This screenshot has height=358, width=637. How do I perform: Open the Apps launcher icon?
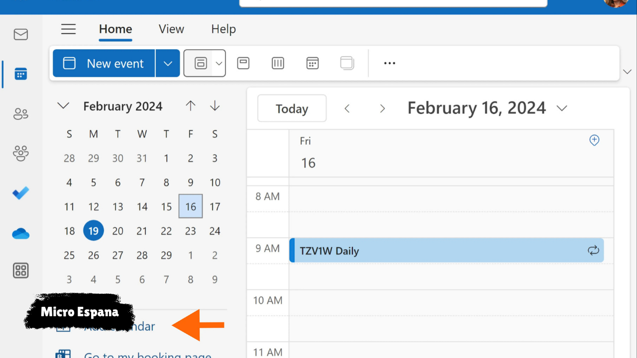(20, 270)
